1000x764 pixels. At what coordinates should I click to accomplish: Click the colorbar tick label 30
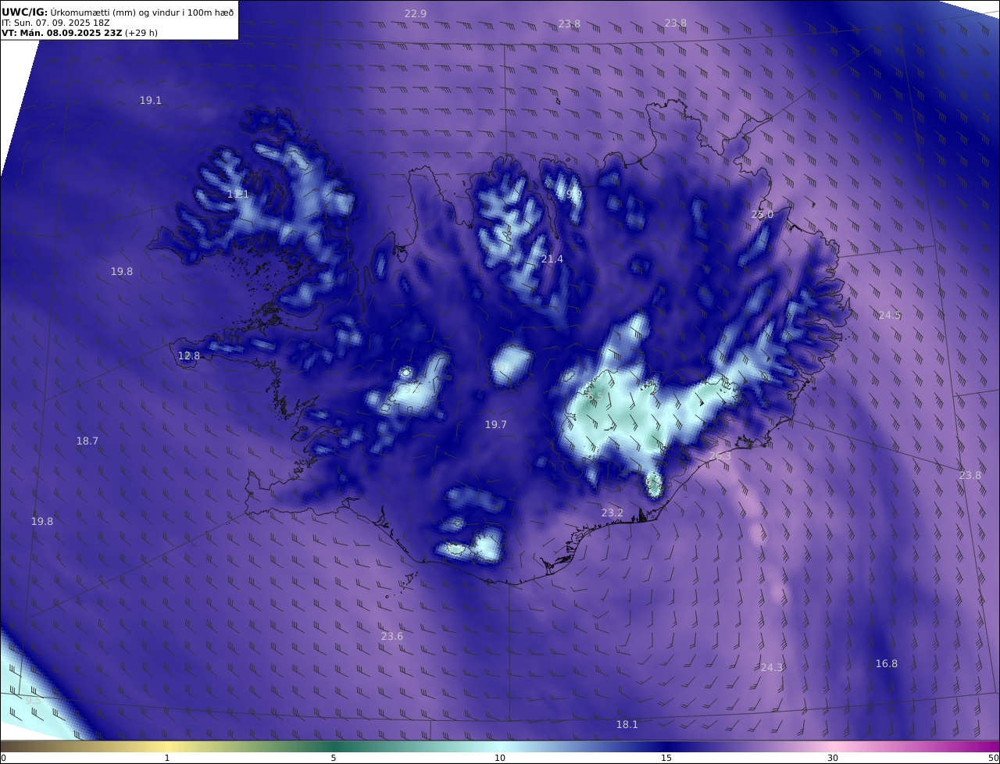(x=833, y=758)
